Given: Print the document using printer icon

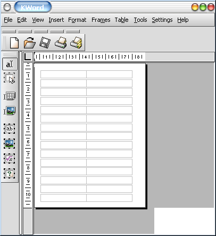Looking at the screenshot, I should (61, 43).
